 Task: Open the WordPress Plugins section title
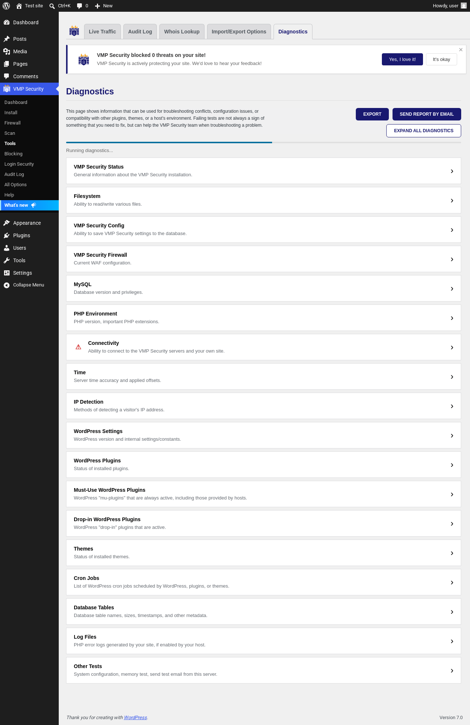(x=97, y=461)
